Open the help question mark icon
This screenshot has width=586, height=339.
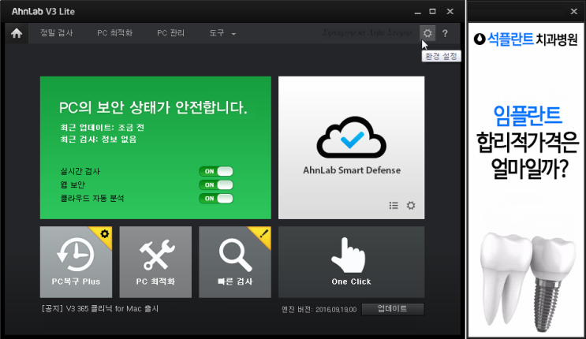[x=445, y=33]
